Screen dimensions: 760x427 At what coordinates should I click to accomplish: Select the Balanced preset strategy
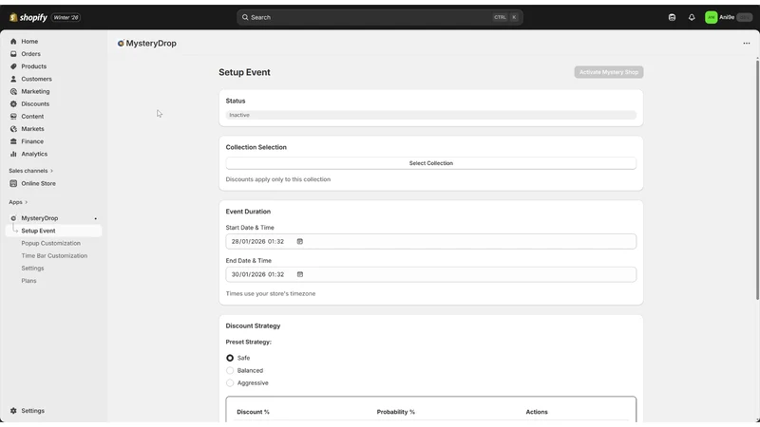[x=230, y=370]
